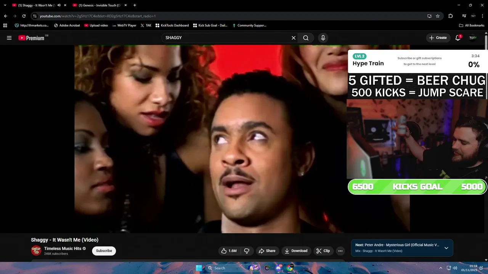488x274 pixels.
Task: Subscribe to Timeless Music Hits
Action: point(104,251)
